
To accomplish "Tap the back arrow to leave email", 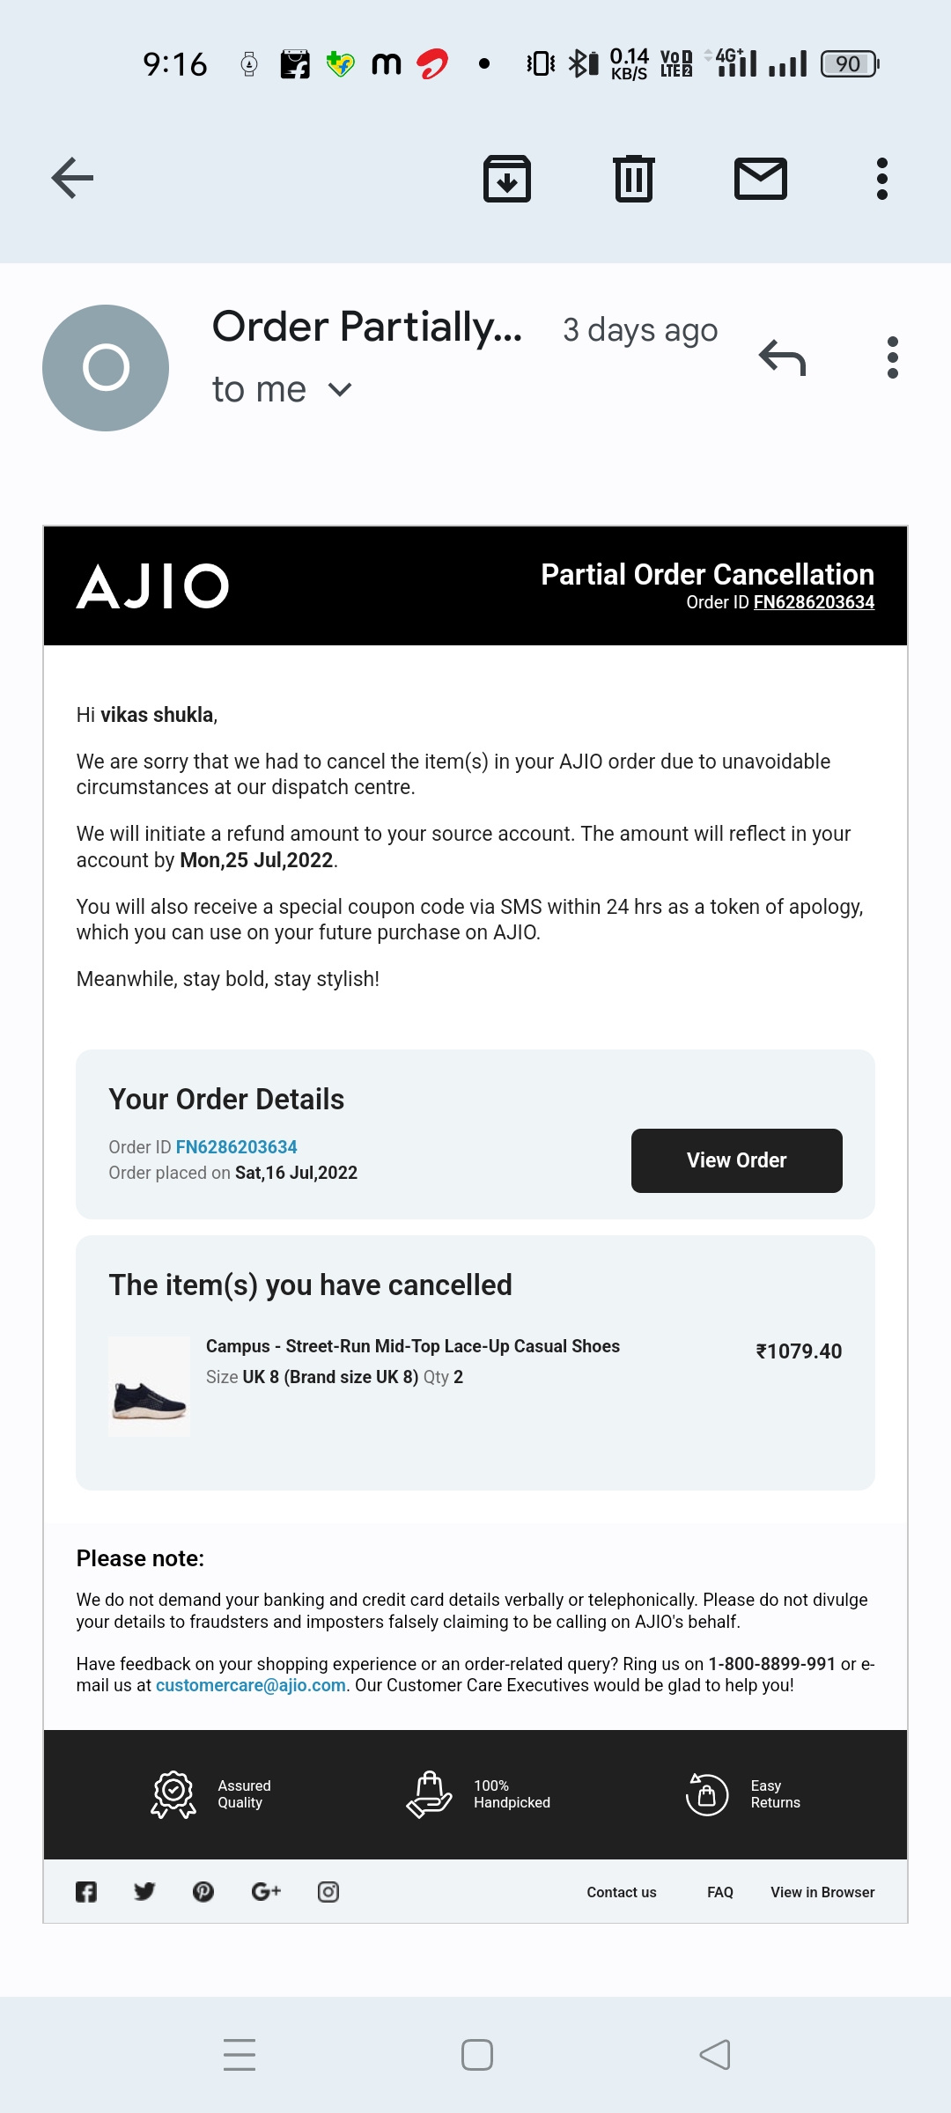I will (x=72, y=179).
